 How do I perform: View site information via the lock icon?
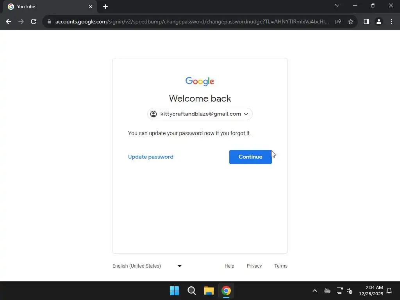tap(49, 22)
